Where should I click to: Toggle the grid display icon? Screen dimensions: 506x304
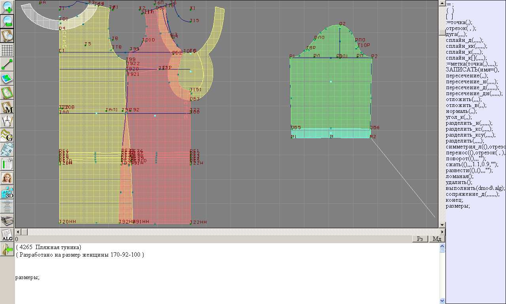[7, 50]
